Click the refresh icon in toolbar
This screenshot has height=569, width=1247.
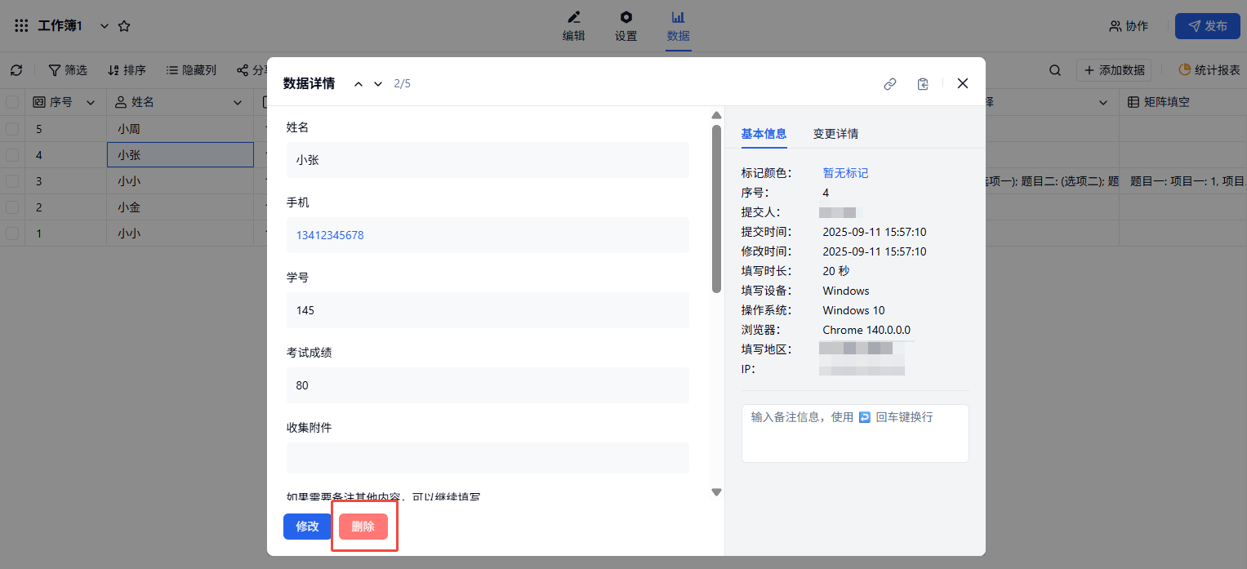click(16, 70)
